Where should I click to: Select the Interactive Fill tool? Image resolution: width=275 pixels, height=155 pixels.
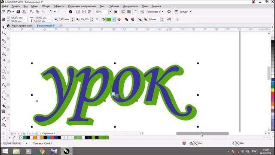(x=3, y=125)
